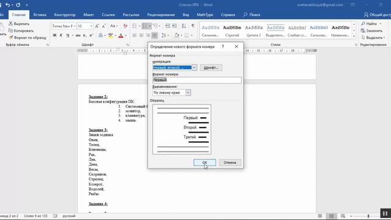Apply text highlight color marker
This screenshot has height=220, width=391.
(111, 35)
